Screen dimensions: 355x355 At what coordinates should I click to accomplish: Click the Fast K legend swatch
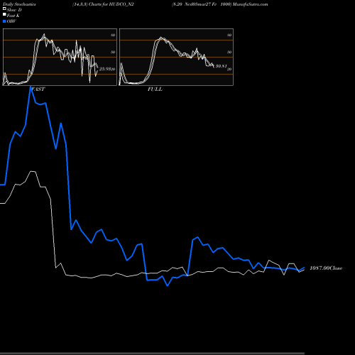point(4,14)
